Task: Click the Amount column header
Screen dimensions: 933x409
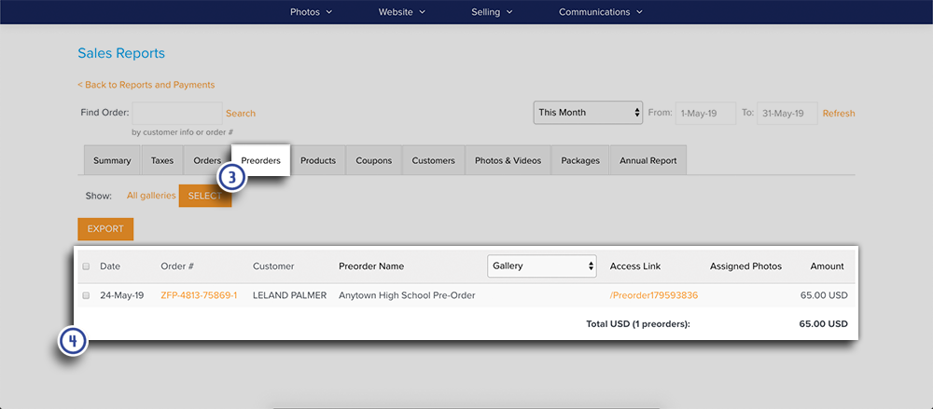Action: tap(827, 266)
